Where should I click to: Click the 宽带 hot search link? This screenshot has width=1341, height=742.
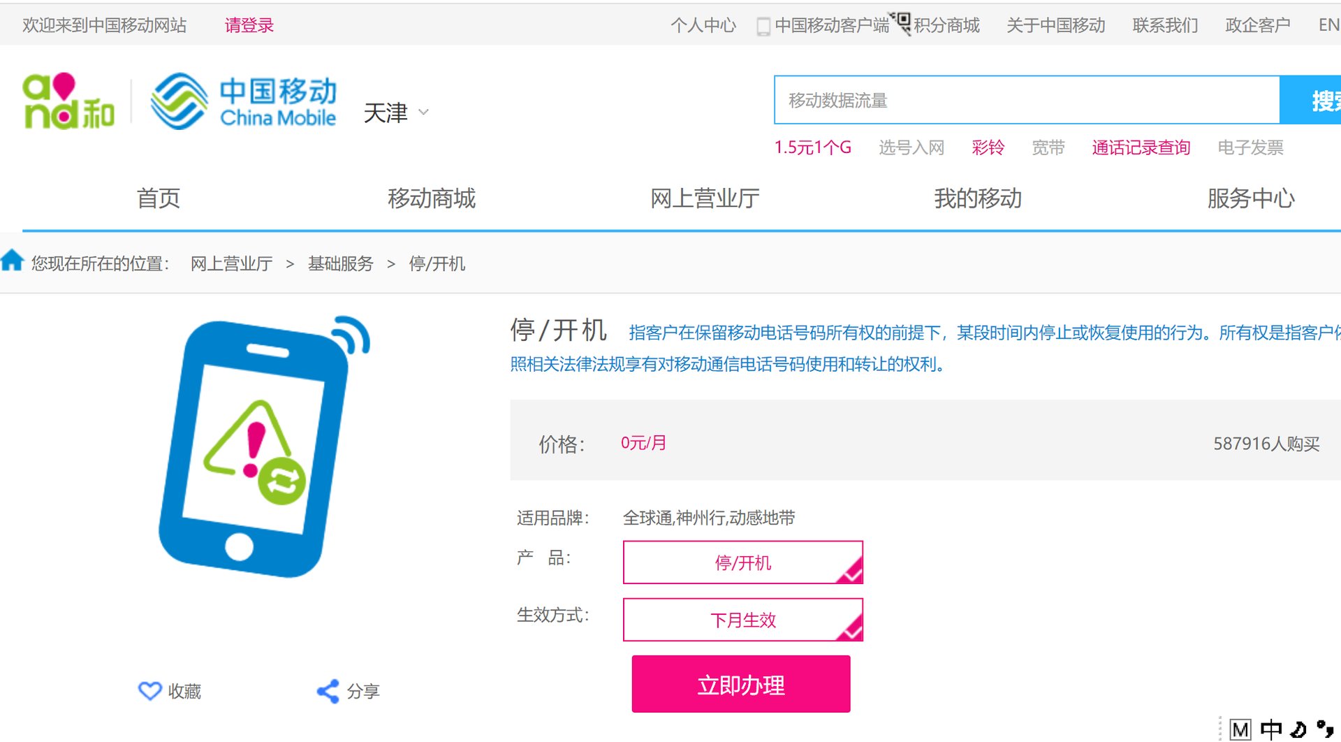tap(1048, 147)
